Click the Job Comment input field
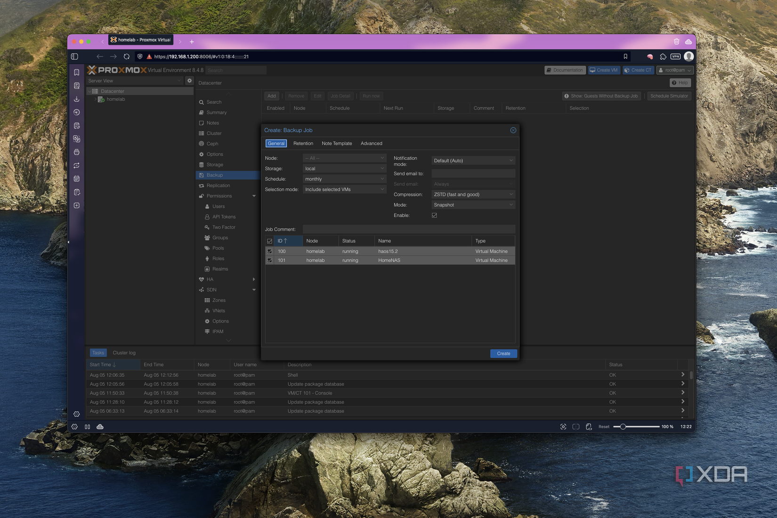Image resolution: width=777 pixels, height=518 pixels. (x=408, y=229)
